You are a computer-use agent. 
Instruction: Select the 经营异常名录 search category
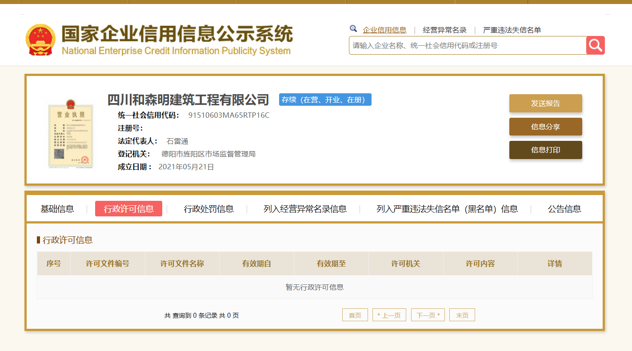coord(445,30)
